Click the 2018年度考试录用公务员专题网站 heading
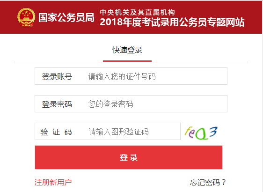263x192 pixels. click(172, 22)
